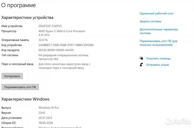The width and height of the screenshot is (194, 128).
Task: Select device ID 2AABBEC7-01EB-458B-9797-F1B8EC59FD8A
Action: (66, 45)
